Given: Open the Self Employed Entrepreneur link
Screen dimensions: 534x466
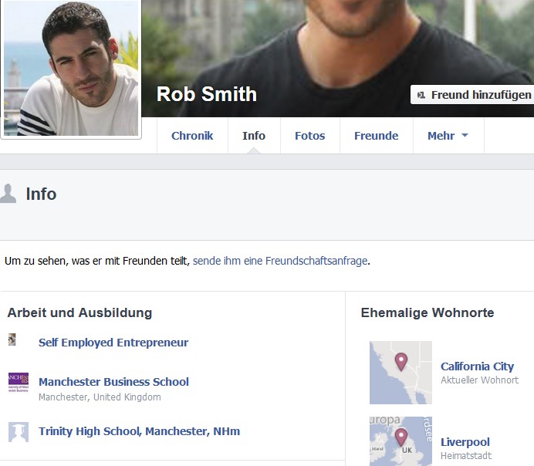Looking at the screenshot, I should click(x=113, y=343).
